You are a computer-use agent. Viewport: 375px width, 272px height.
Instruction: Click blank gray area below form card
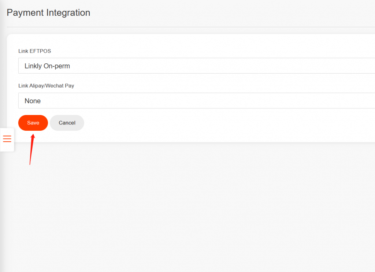(x=190, y=205)
